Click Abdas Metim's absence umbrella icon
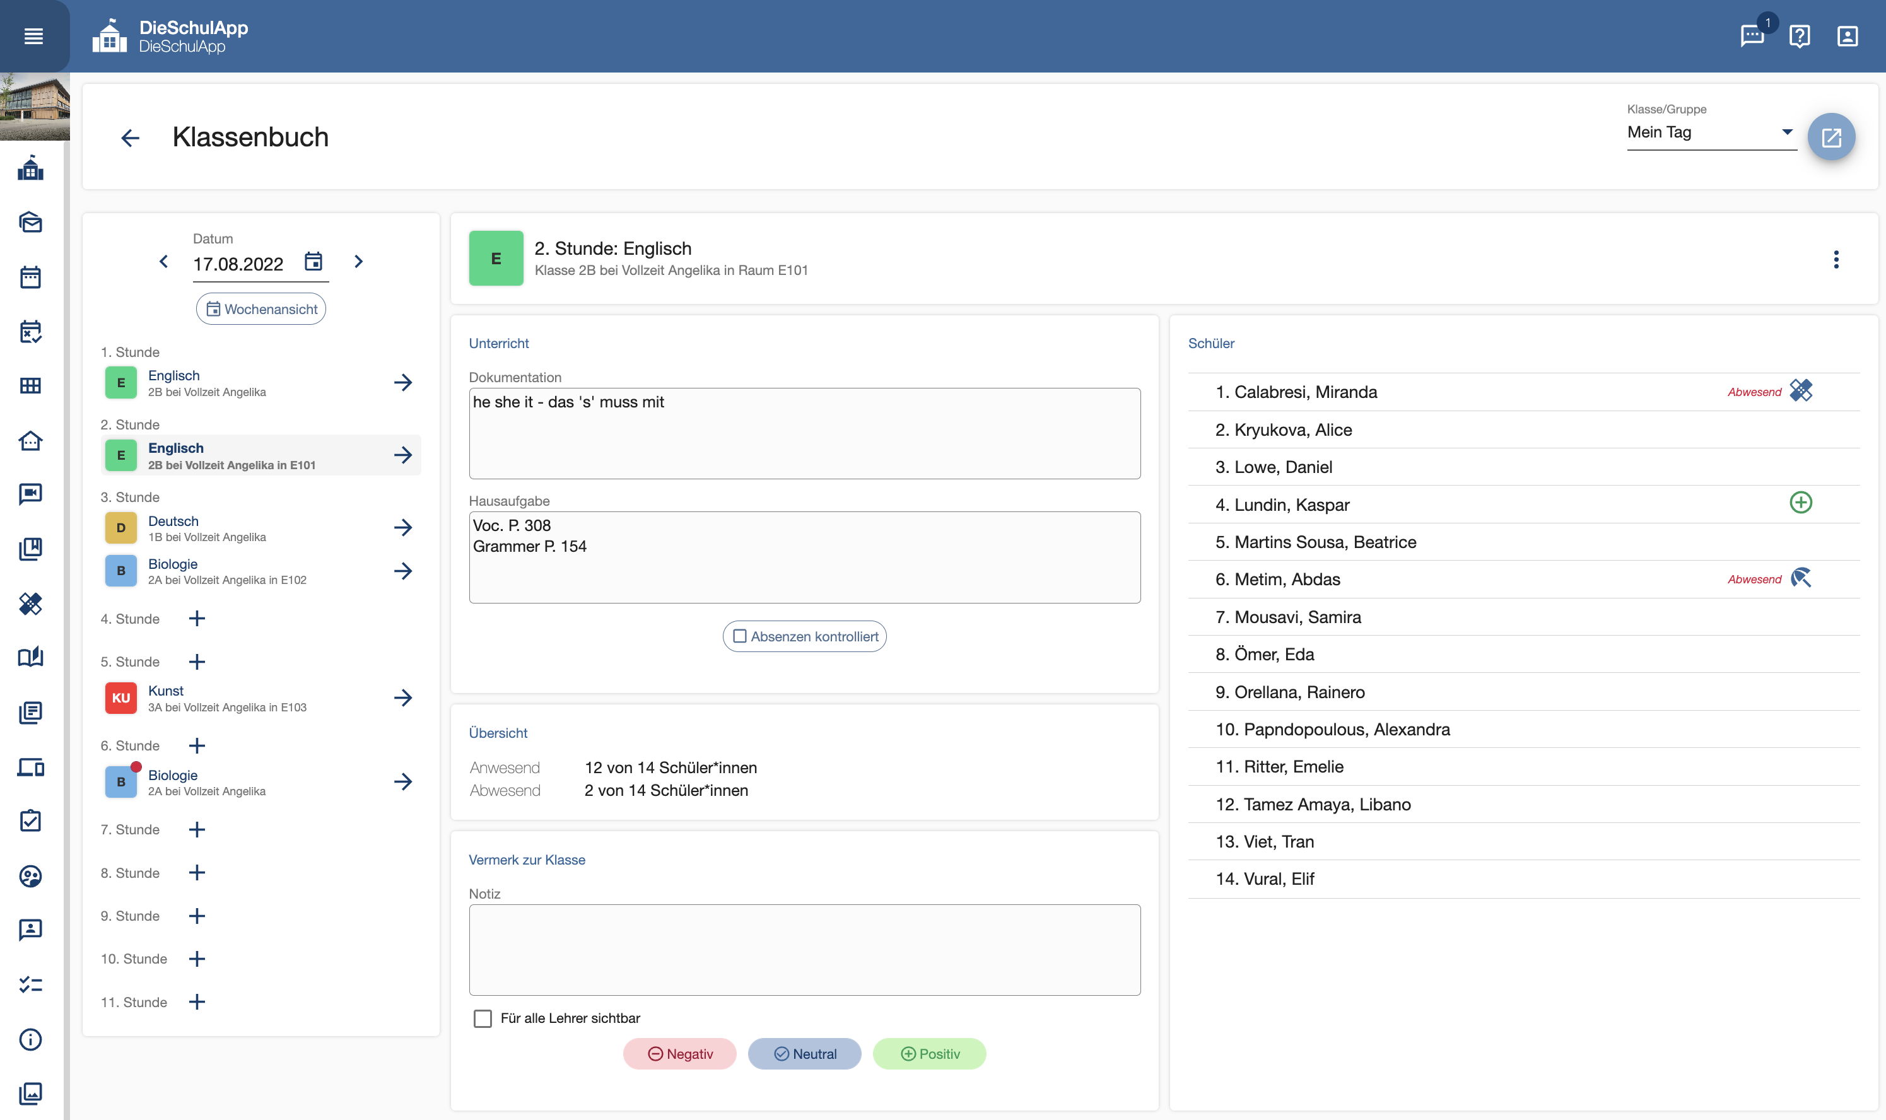Viewport: 1886px width, 1120px height. [1801, 578]
